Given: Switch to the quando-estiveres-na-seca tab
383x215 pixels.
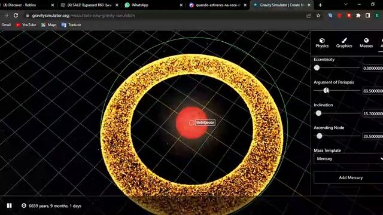Looking at the screenshot, I should pyautogui.click(x=218, y=5).
